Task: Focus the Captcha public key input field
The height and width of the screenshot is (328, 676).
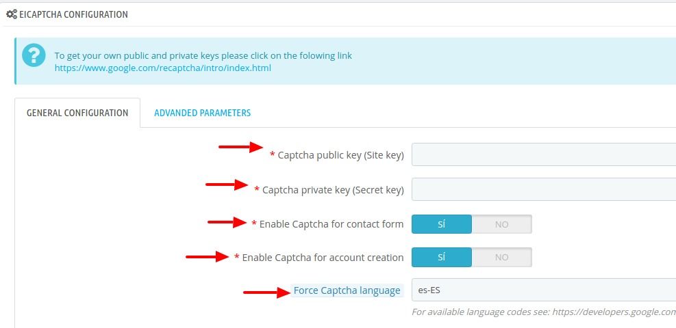Action: 544,154
